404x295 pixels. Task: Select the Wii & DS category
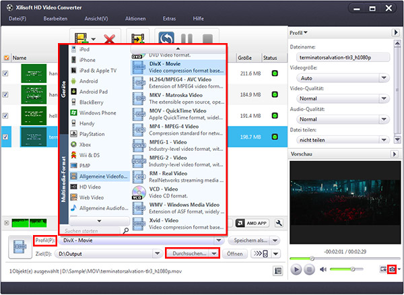(x=100, y=155)
